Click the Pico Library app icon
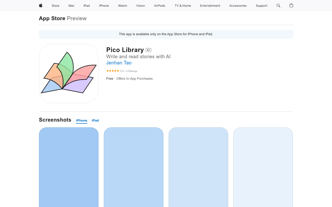The image size is (332, 207). 69,73
